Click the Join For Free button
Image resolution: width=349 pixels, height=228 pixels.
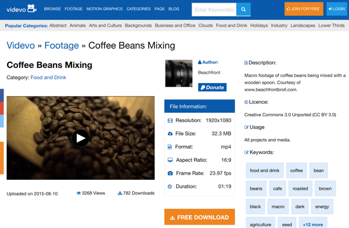(304, 9)
